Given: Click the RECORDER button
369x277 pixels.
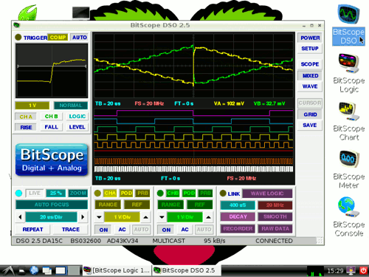Looking at the screenshot, I should (238, 228).
